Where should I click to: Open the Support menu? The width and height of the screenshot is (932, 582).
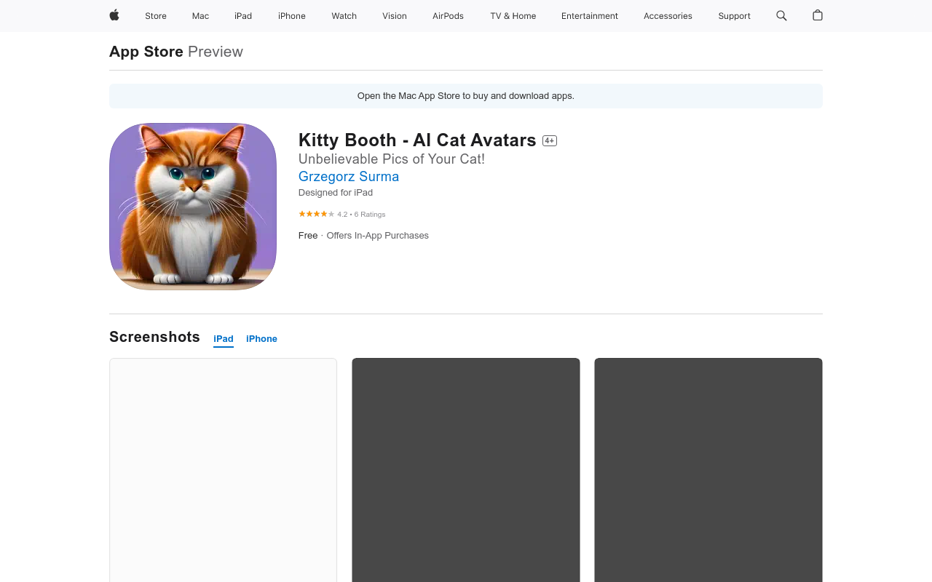pos(734,16)
